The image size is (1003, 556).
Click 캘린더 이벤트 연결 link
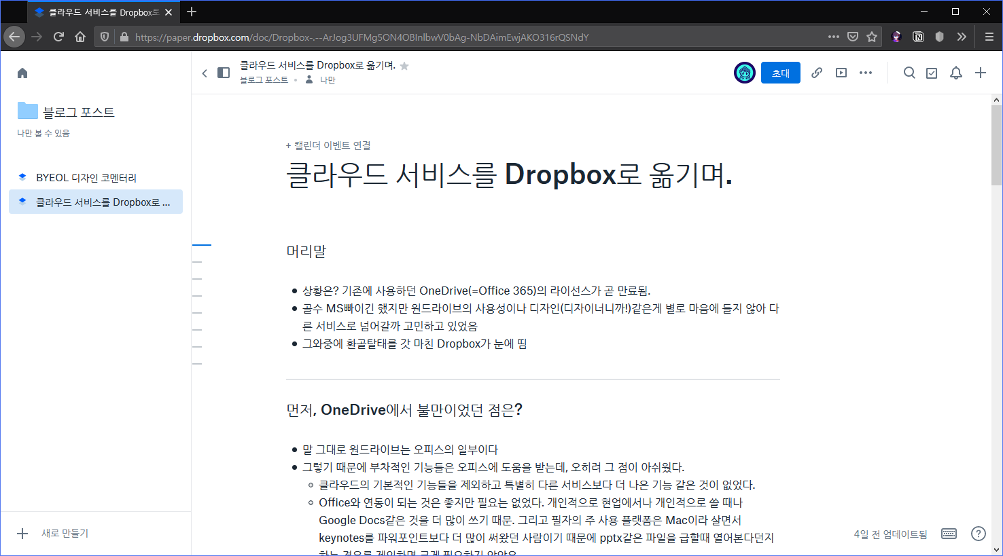[x=328, y=145]
